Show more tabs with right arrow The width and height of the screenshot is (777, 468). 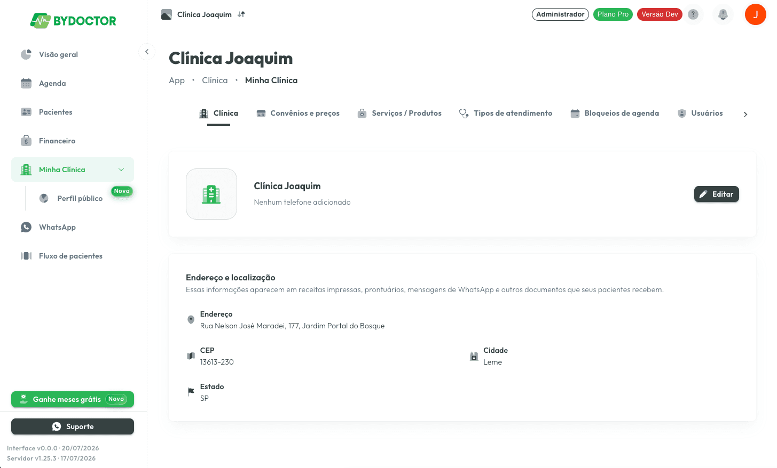tap(745, 115)
